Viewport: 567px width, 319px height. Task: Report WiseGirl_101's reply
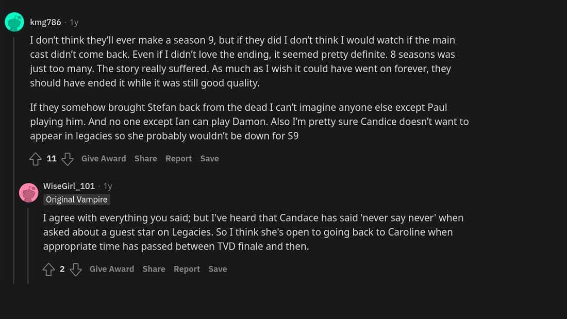coord(187,269)
